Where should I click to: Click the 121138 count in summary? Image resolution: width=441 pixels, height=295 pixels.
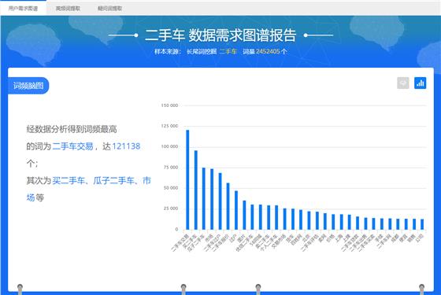point(126,146)
